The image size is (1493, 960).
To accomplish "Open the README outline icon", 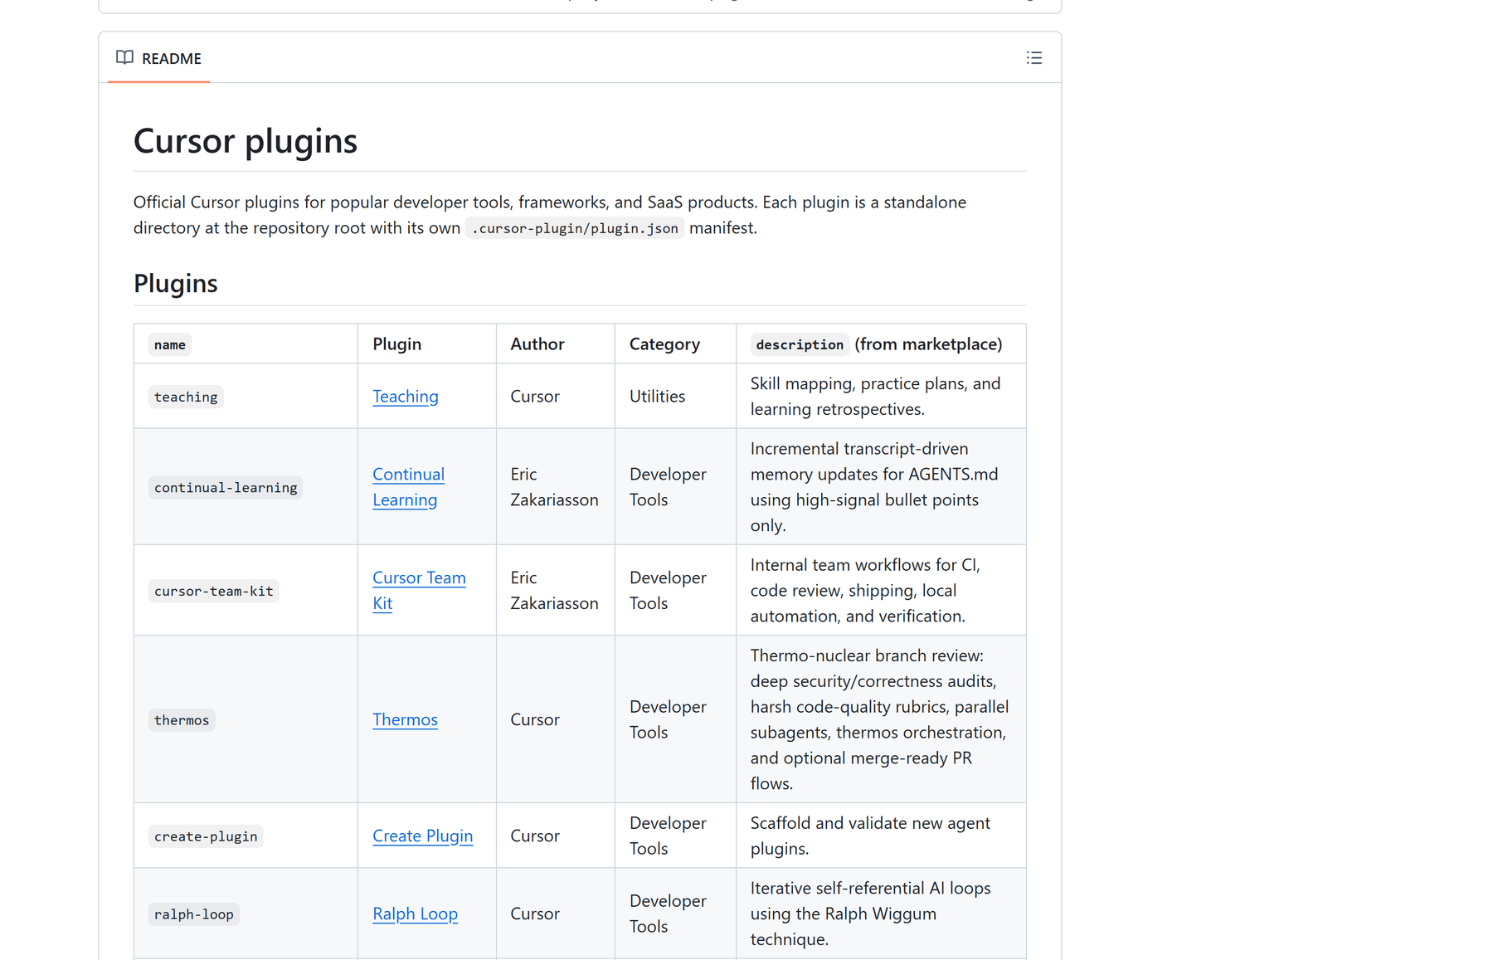I will (x=1033, y=58).
